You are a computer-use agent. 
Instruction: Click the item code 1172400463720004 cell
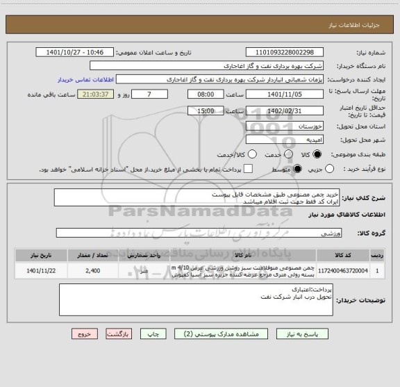point(343,271)
